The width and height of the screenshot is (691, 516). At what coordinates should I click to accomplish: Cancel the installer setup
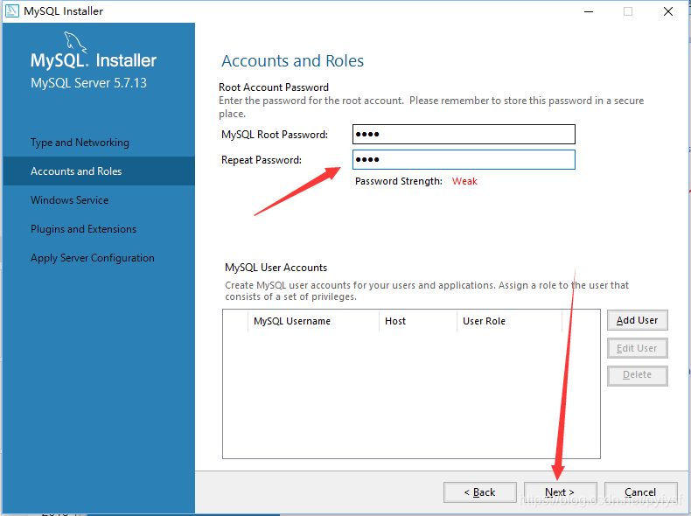[x=641, y=492]
